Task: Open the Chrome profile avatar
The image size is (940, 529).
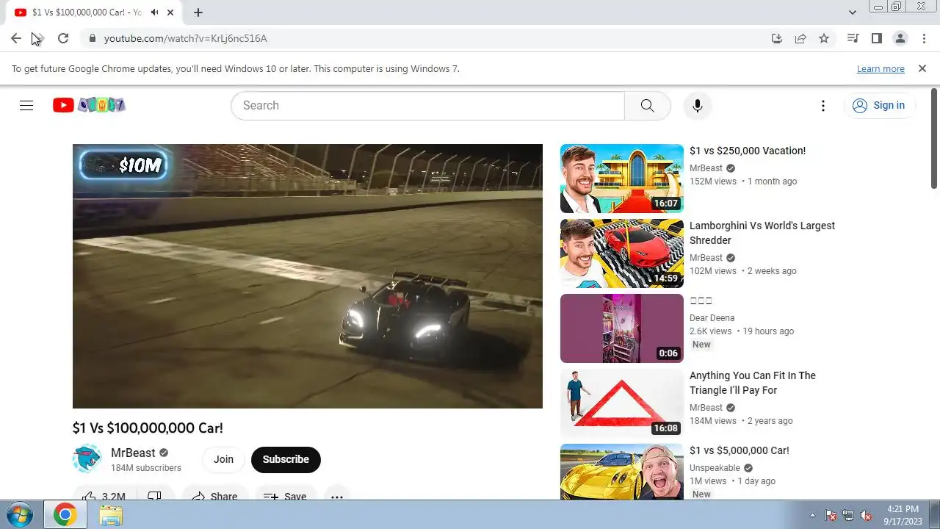Action: 900,38
